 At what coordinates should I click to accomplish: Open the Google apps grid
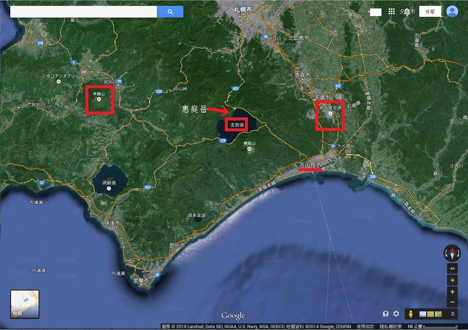tap(392, 12)
